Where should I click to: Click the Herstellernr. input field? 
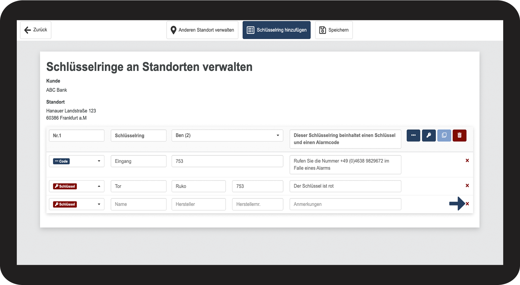point(257,204)
